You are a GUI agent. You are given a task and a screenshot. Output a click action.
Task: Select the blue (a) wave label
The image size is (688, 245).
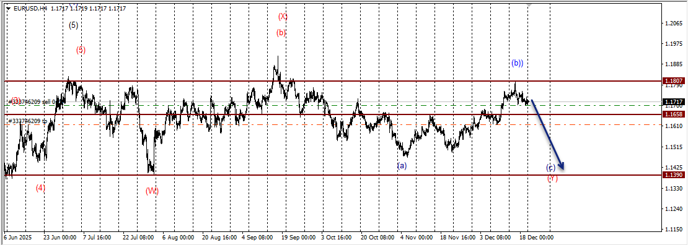tap(402, 166)
